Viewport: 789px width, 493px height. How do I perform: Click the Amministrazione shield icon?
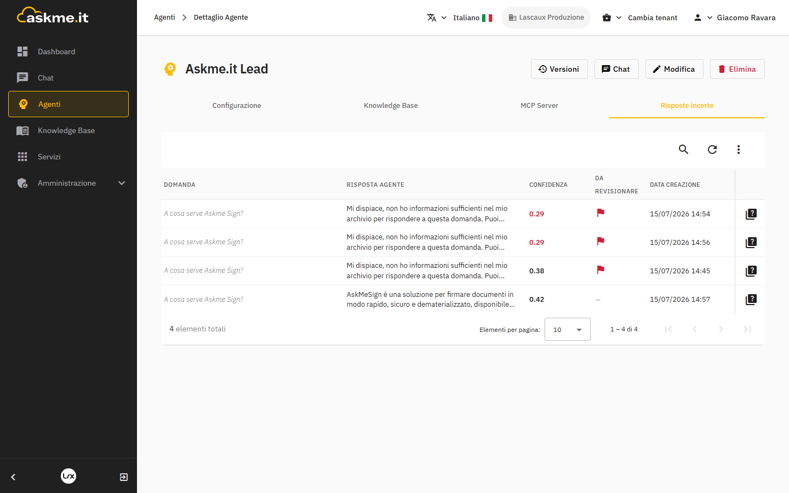pyautogui.click(x=22, y=183)
